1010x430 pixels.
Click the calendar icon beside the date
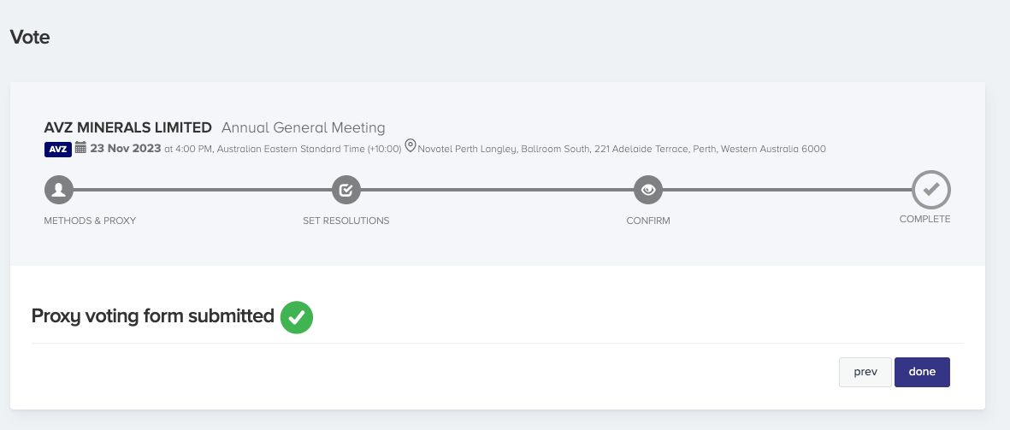pos(81,148)
